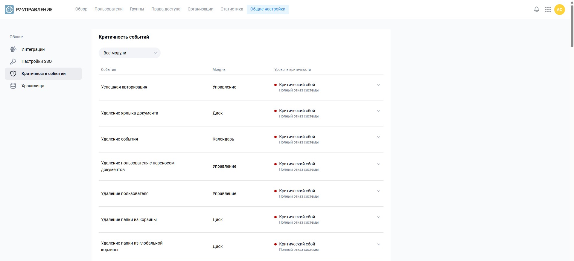Click the Календарь module cell
The height and width of the screenshot is (261, 574).
click(223, 139)
